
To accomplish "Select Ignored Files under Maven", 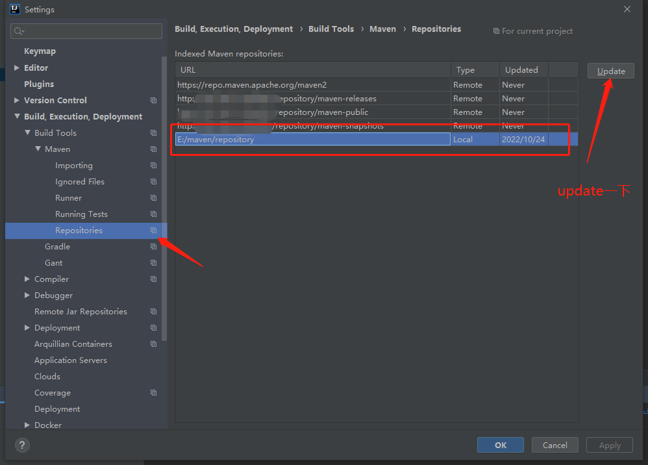I will [x=80, y=181].
